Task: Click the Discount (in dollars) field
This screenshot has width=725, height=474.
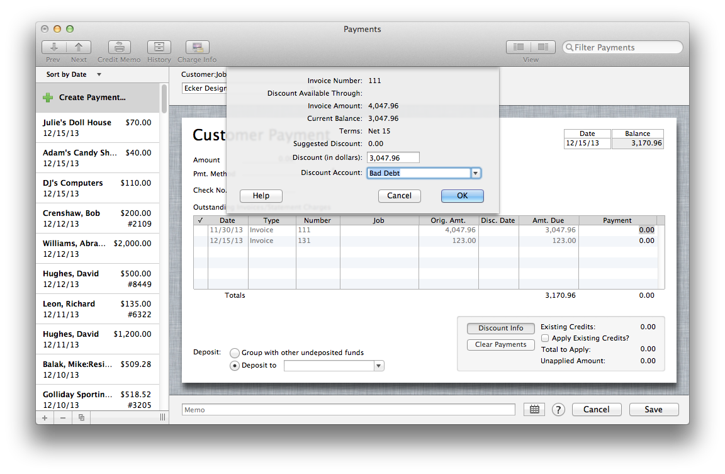Action: pyautogui.click(x=393, y=158)
